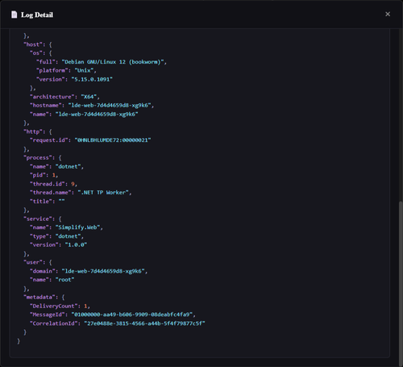Click the "metadata" key
This screenshot has height=367, width=403.
pyautogui.click(x=39, y=297)
